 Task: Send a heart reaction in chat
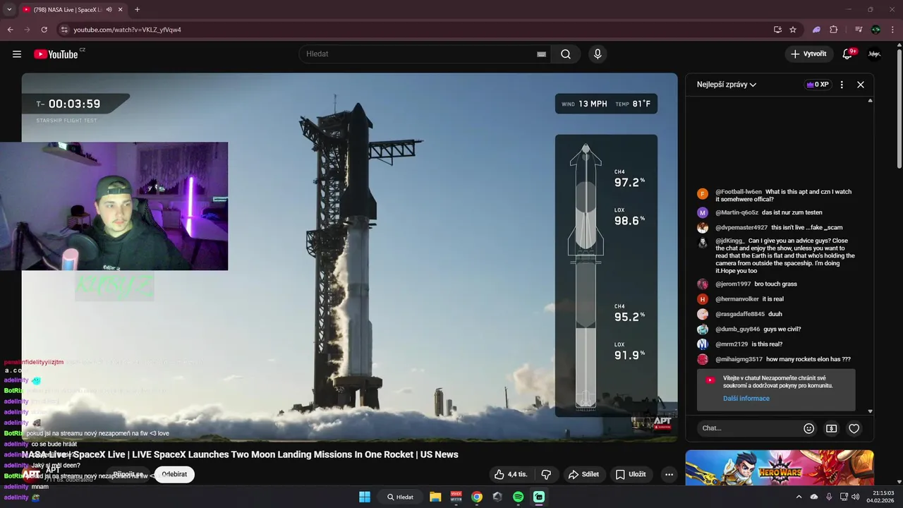coord(854,428)
